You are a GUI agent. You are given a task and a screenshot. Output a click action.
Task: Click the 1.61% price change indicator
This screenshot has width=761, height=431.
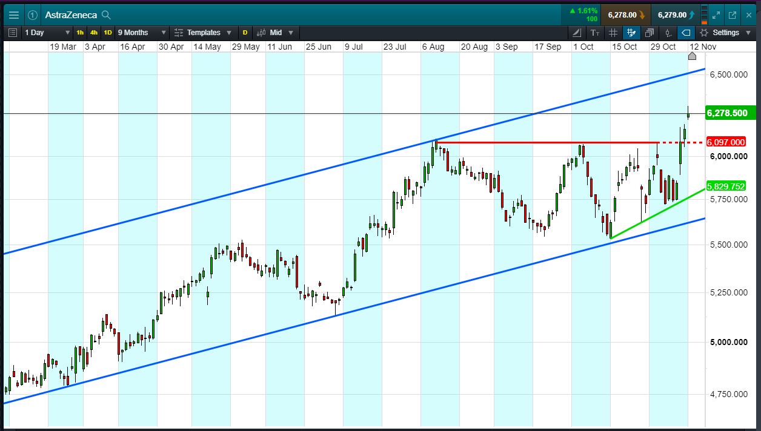point(583,11)
